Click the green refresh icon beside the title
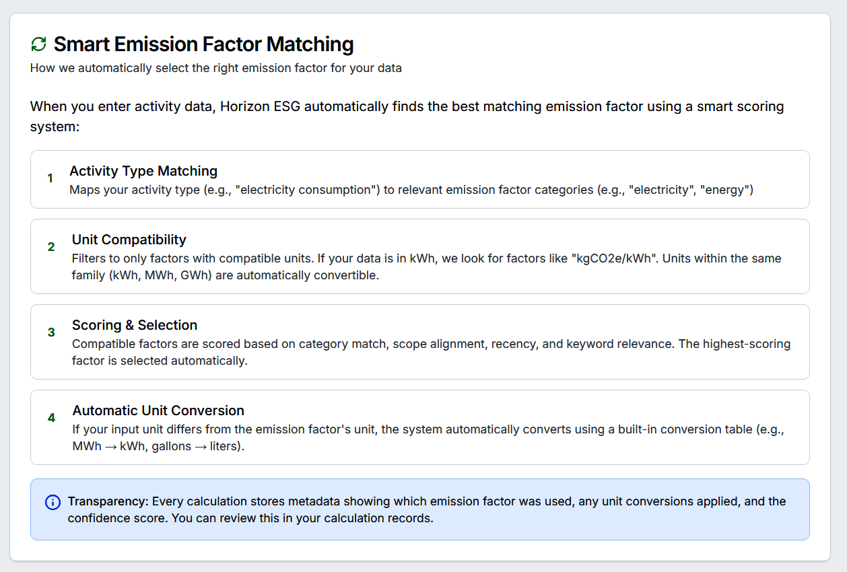Screen dimensions: 847x572 coord(39,44)
